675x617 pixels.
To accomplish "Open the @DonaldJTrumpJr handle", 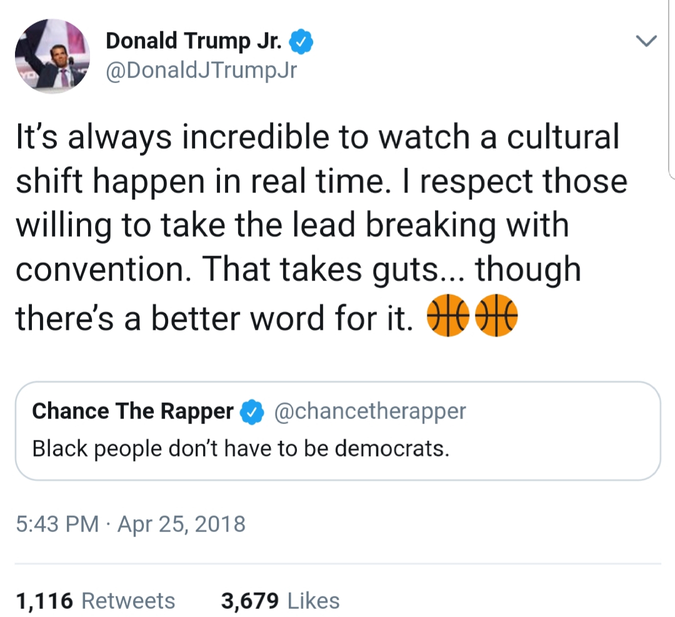I will (x=201, y=70).
